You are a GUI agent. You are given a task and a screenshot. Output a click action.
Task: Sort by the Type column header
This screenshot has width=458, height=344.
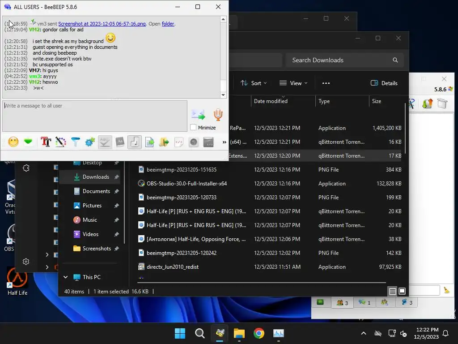[x=342, y=101]
